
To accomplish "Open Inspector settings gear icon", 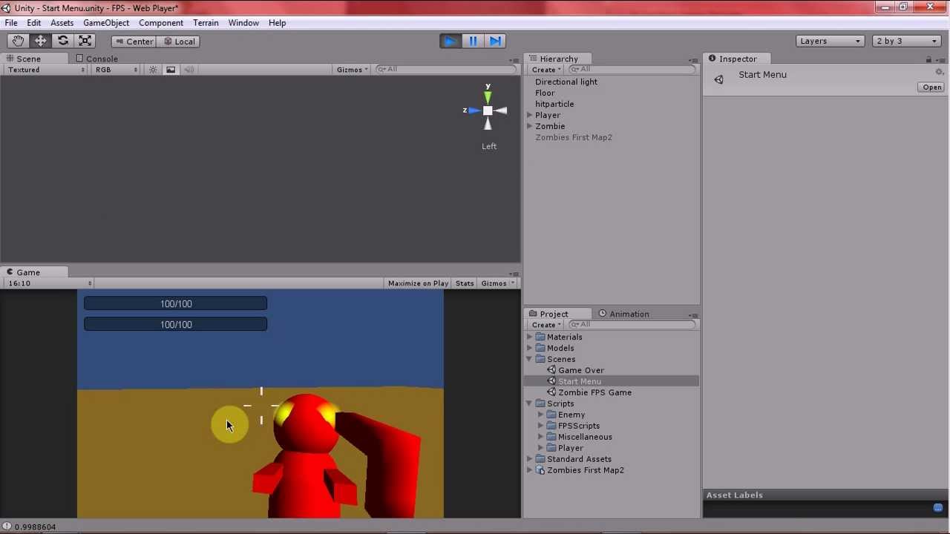I will [939, 72].
